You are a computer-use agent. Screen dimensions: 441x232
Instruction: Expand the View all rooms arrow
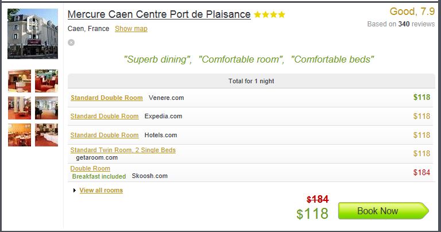[x=75, y=191]
